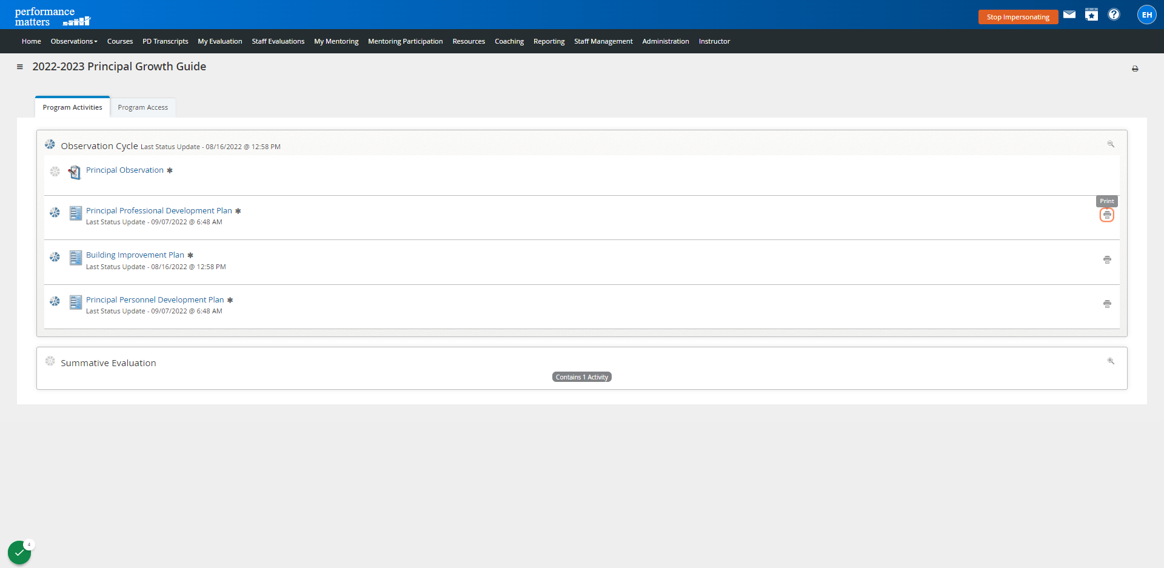This screenshot has height=568, width=1164.
Task: Click the Principal Professional Development Plan document icon
Action: coord(75,213)
